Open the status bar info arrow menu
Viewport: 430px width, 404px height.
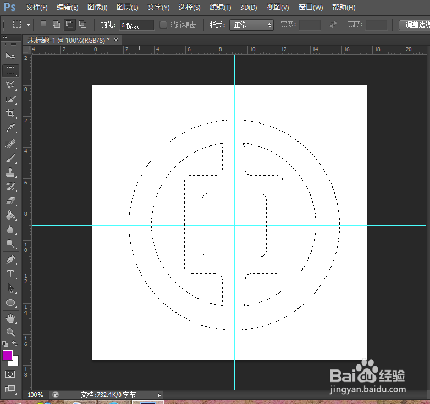coord(159,395)
